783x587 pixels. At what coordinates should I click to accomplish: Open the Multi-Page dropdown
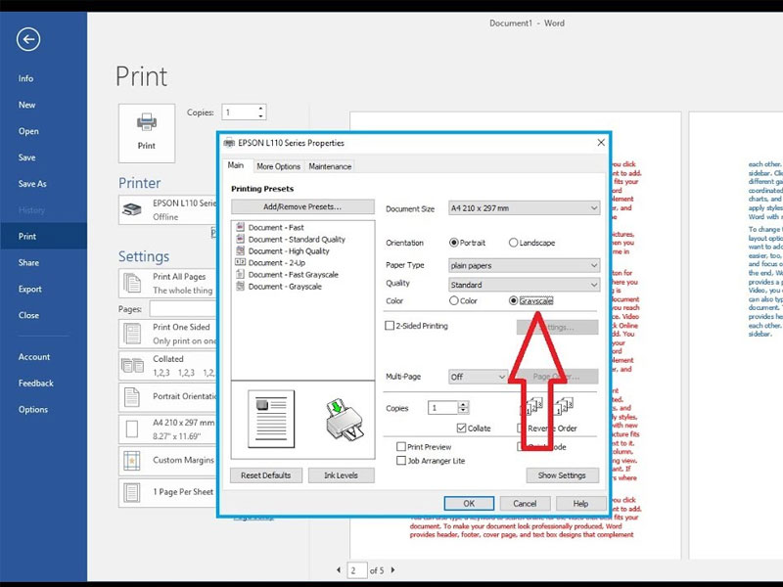(479, 377)
